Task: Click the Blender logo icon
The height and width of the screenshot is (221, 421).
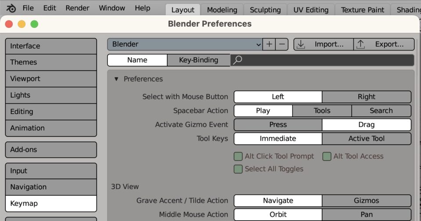Action: tap(11, 8)
